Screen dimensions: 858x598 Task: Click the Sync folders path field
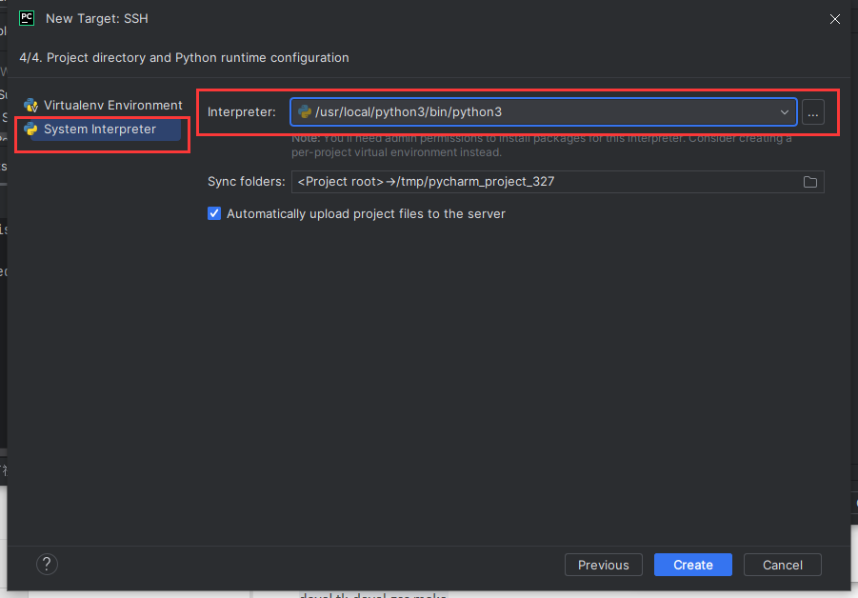point(543,182)
